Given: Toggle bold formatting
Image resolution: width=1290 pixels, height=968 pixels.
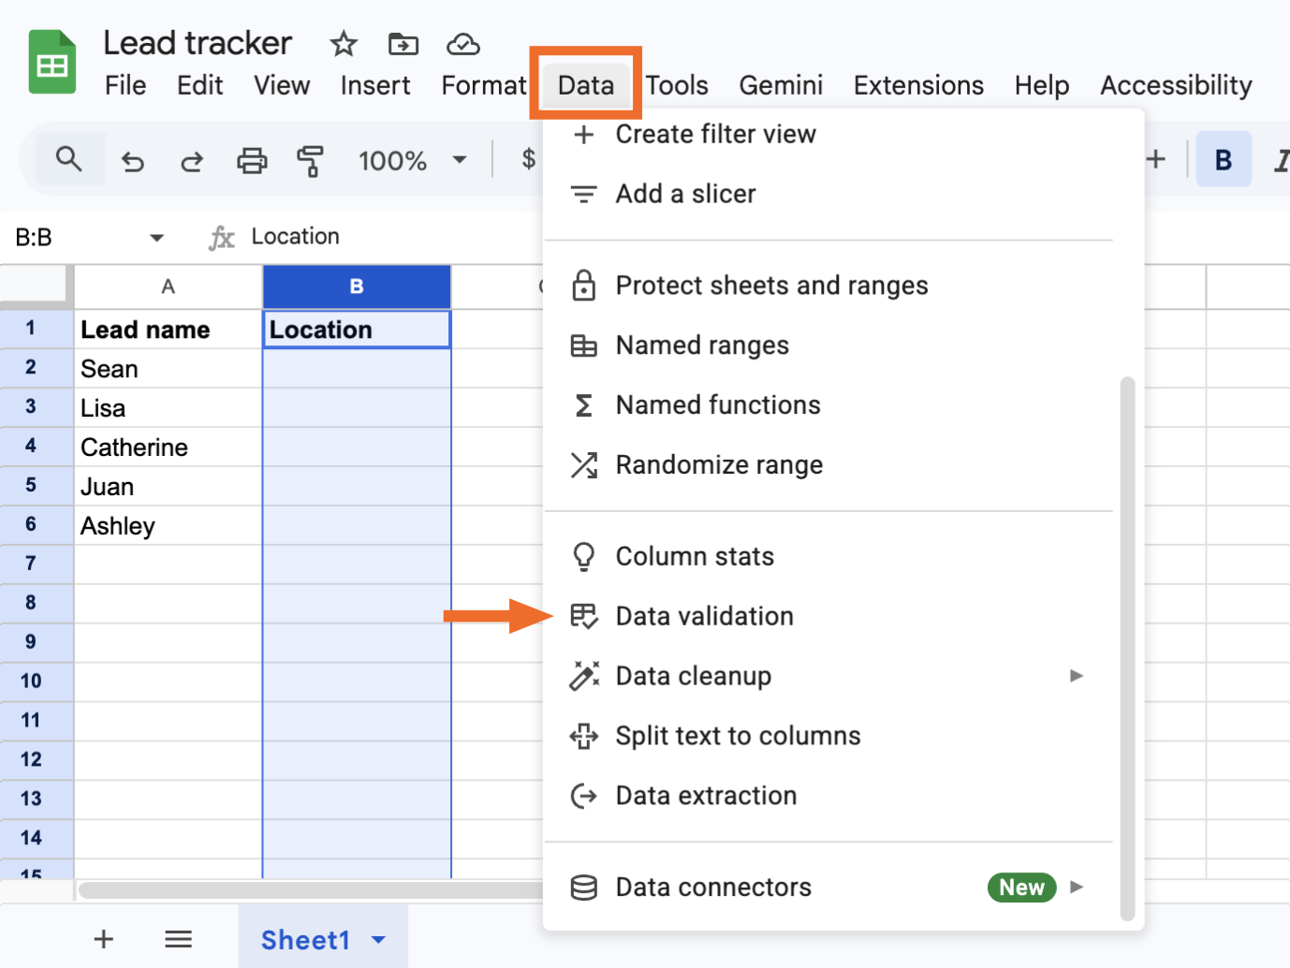Looking at the screenshot, I should coord(1224,159).
